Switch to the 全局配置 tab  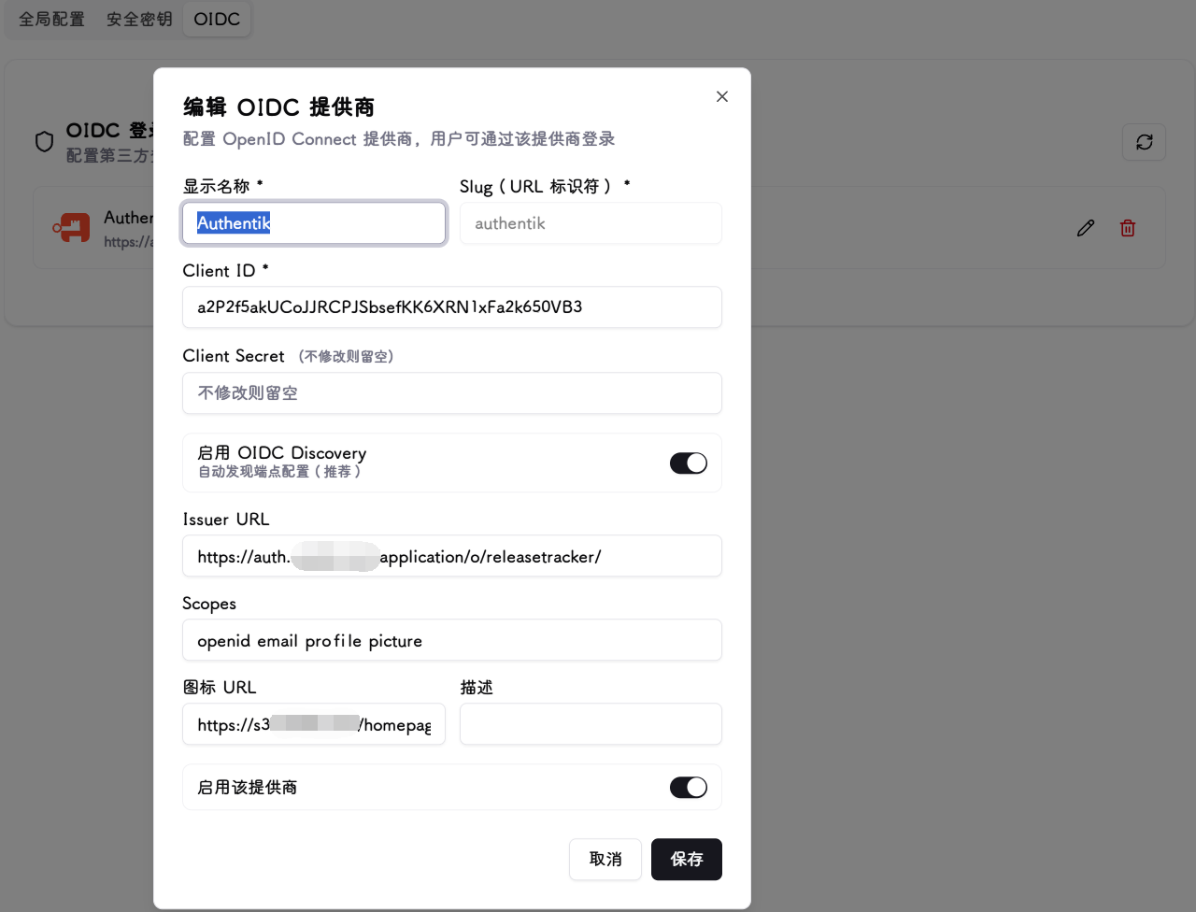click(x=51, y=19)
